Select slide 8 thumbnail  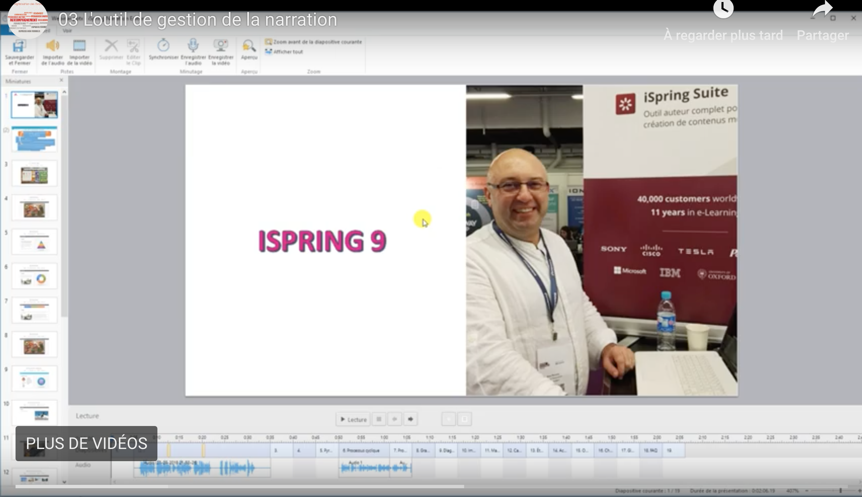click(34, 344)
